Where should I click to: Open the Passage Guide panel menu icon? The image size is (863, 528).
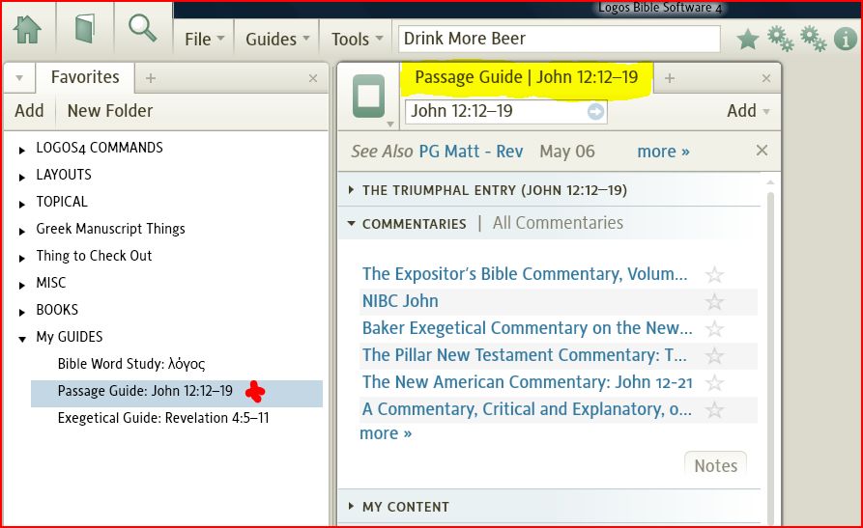(x=369, y=97)
